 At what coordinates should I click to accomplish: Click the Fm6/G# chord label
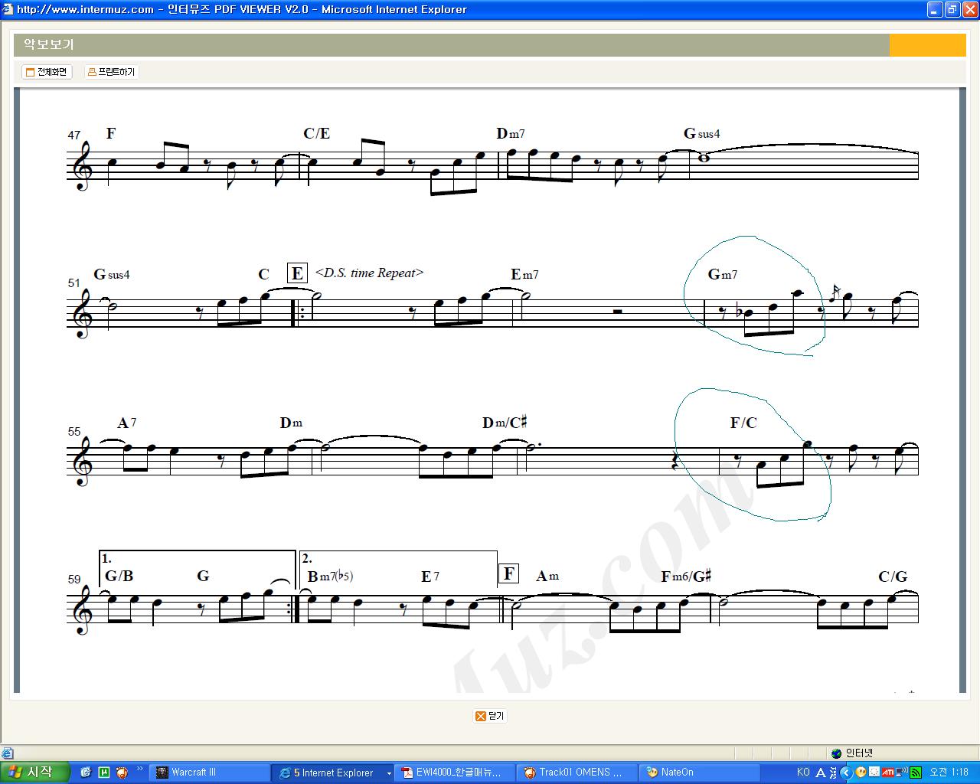coord(686,577)
